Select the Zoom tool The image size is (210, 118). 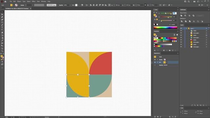click(x=2, y=51)
